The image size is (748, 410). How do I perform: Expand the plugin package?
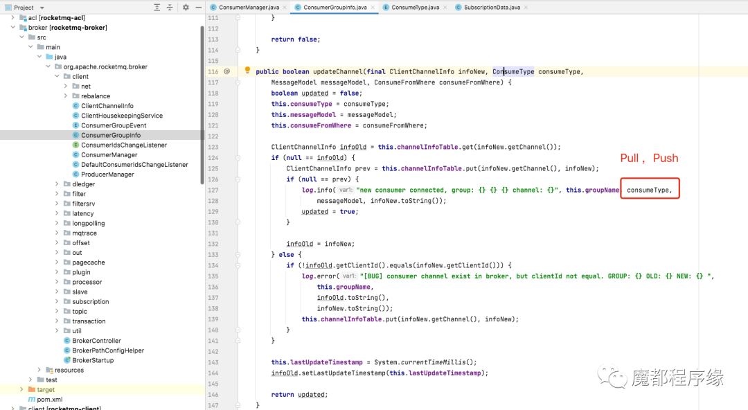[57, 272]
